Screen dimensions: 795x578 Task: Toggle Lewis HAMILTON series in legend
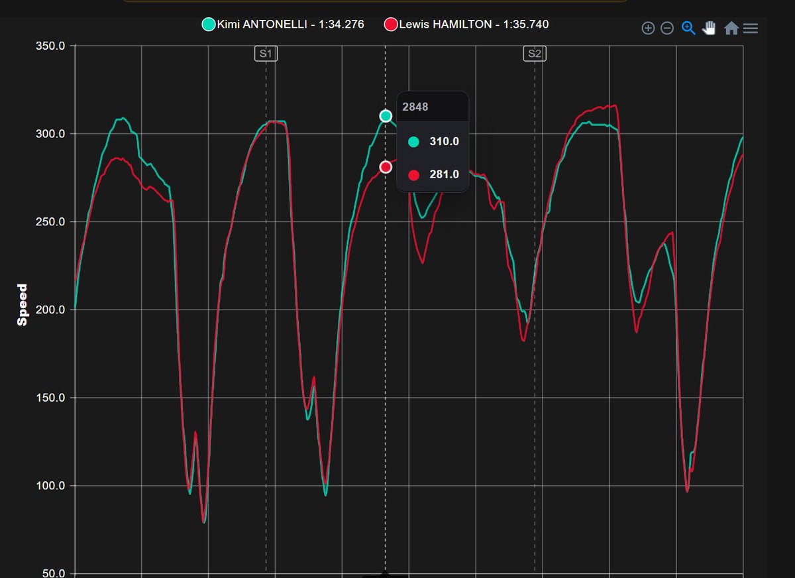tap(466, 25)
